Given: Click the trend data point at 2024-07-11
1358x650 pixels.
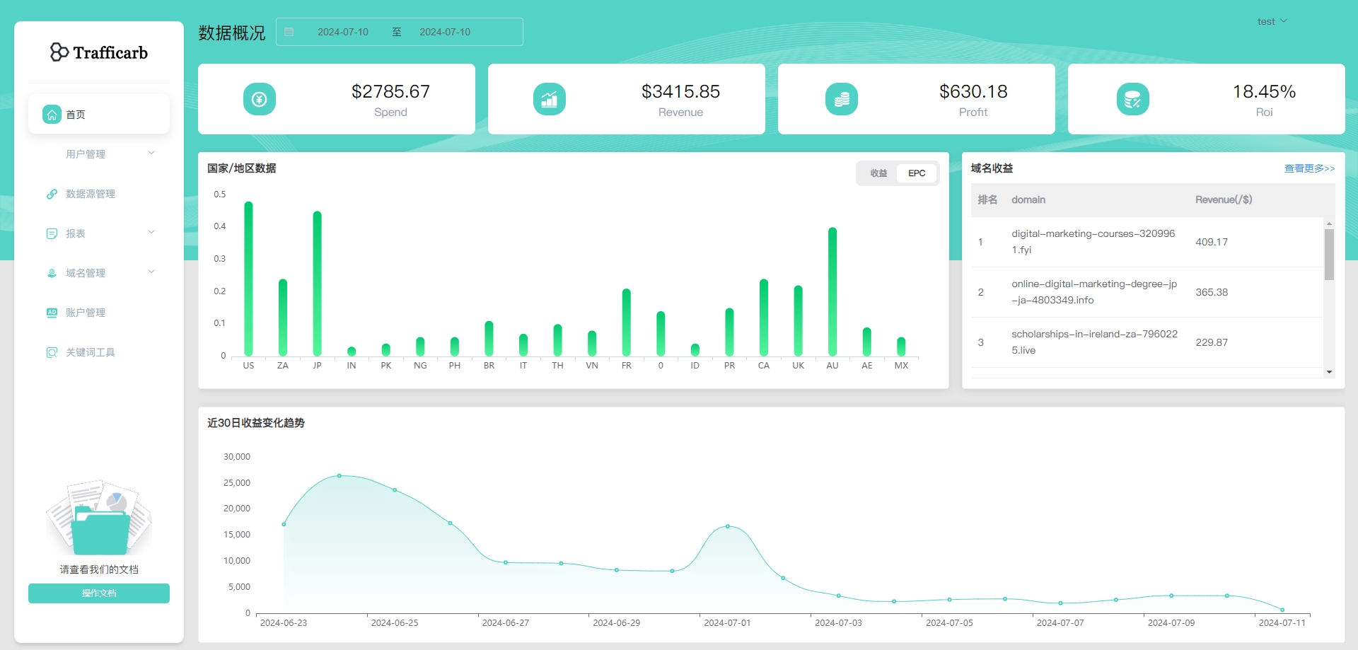Looking at the screenshot, I should (1282, 610).
